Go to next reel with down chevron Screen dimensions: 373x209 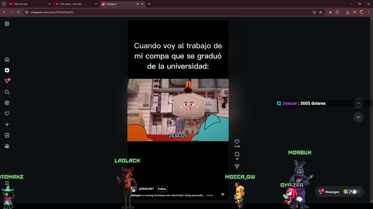(358, 117)
